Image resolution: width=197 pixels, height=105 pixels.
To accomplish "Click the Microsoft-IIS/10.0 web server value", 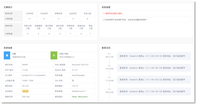I will point(80,65).
